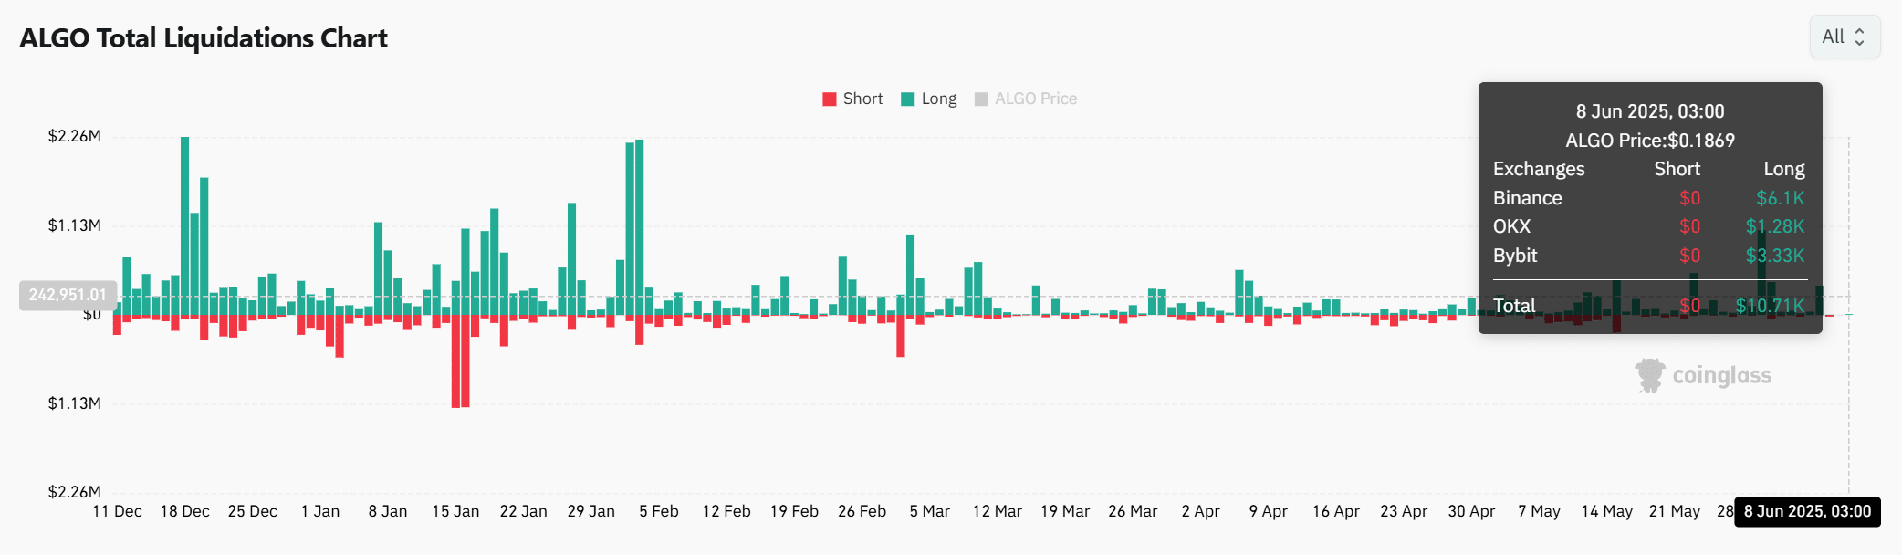Click the 8 Jun 2025, 03:00 axis label
This screenshot has height=555, width=1902.
[1806, 511]
